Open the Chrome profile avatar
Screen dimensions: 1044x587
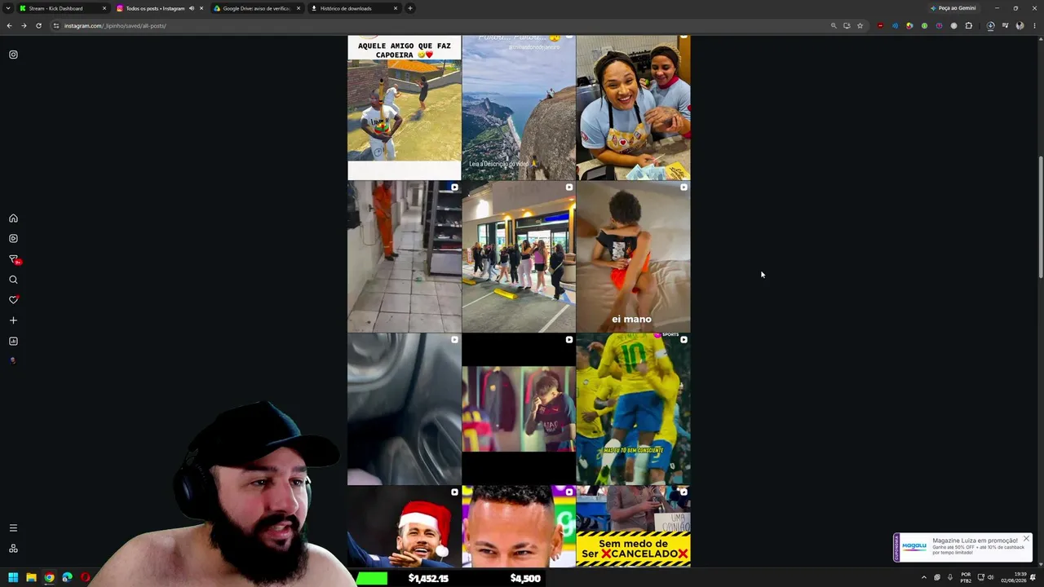1020,25
